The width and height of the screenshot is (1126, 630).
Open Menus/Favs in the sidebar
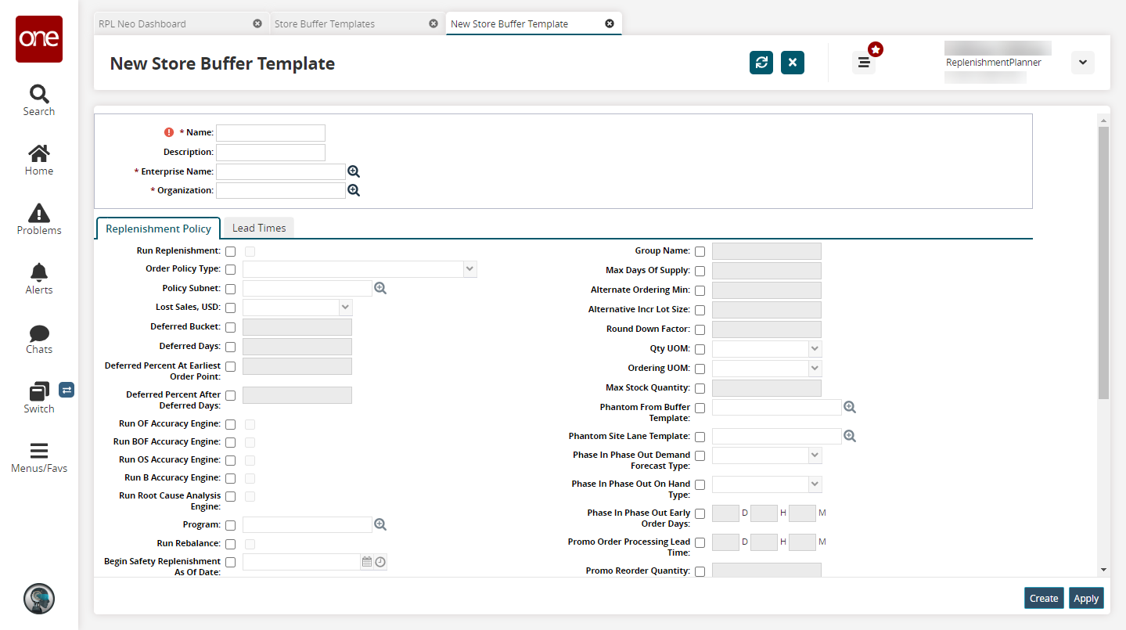pos(39,457)
